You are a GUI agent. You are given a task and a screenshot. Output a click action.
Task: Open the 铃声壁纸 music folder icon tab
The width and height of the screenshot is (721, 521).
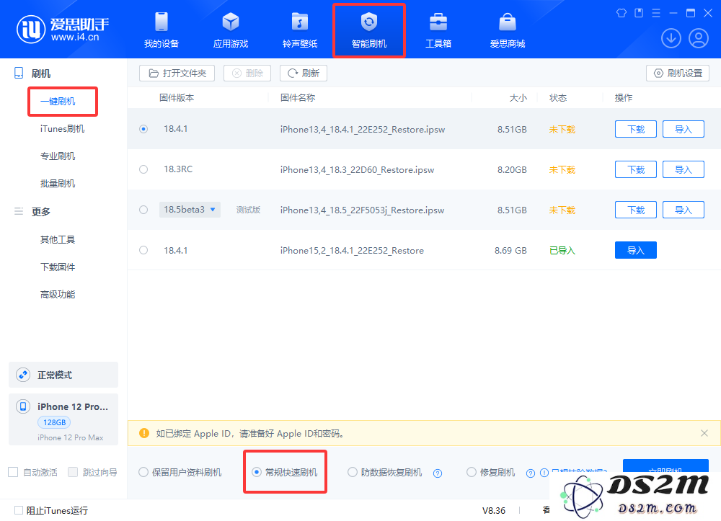tap(300, 30)
